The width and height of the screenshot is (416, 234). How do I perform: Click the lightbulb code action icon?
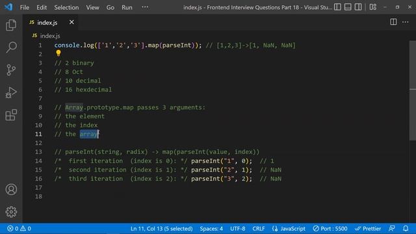[x=58, y=53]
